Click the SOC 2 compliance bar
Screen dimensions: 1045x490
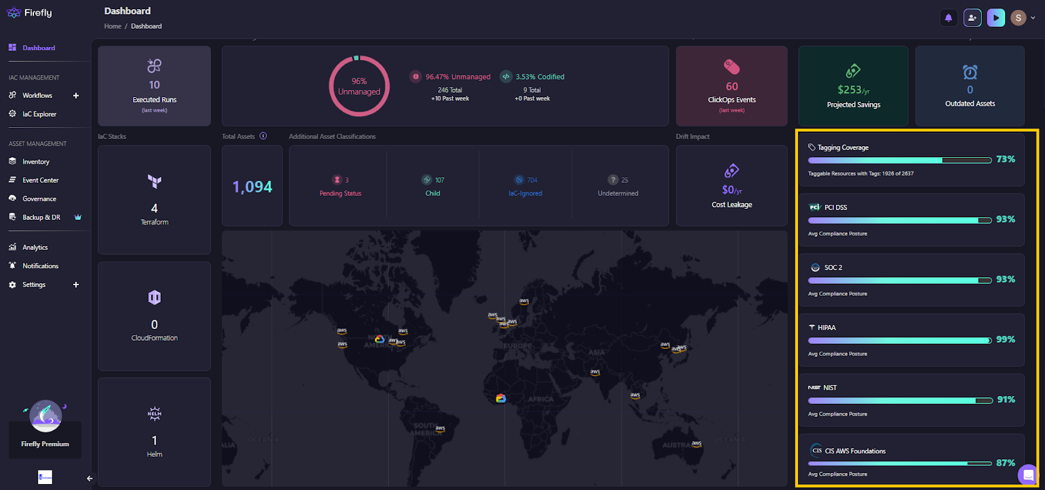tap(900, 281)
